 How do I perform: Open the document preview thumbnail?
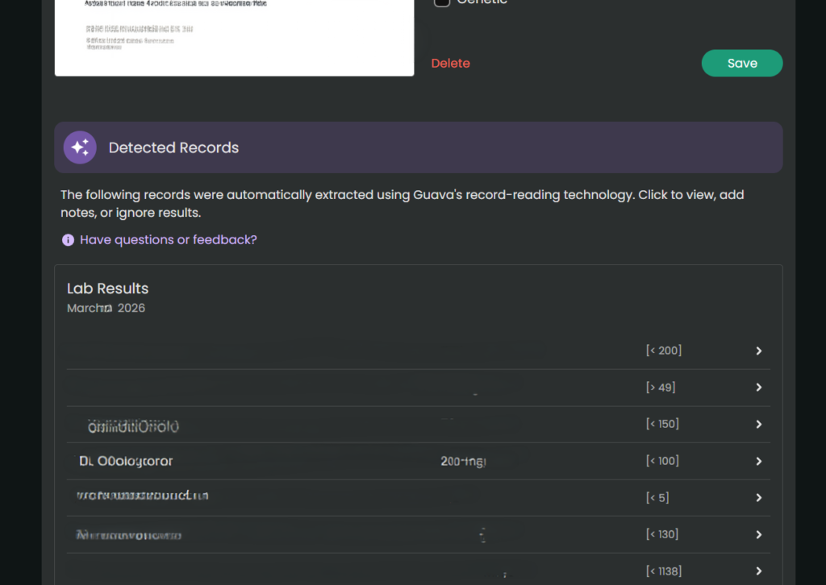(235, 37)
